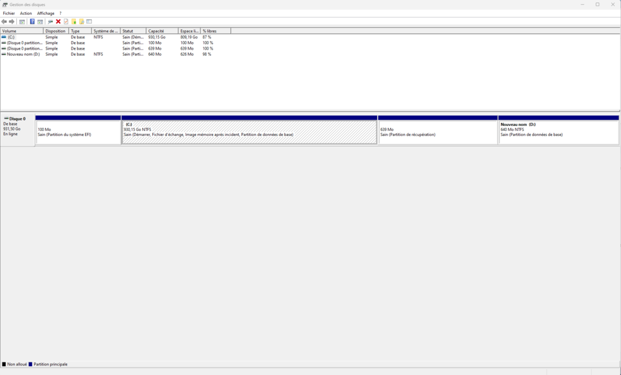The width and height of the screenshot is (621, 375).
Task: Open properties with the checkmark sheet icon
Action: [66, 22]
